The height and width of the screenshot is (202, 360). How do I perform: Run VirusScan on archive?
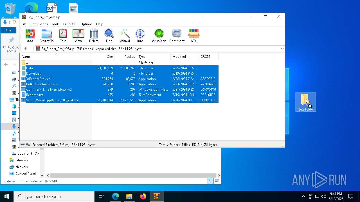pyautogui.click(x=159, y=36)
